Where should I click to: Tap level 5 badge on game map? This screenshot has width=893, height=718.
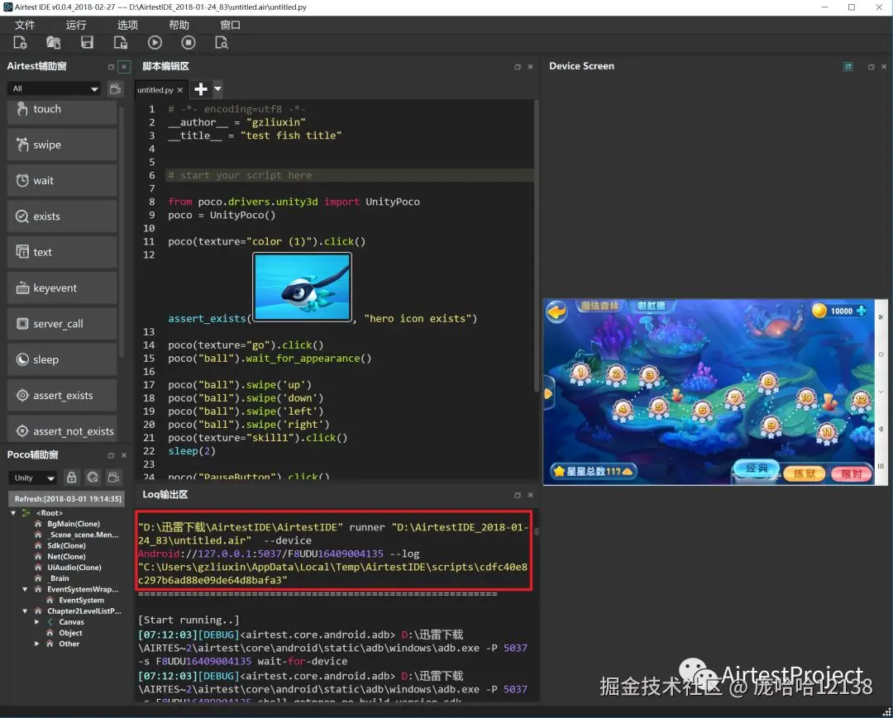pos(658,407)
